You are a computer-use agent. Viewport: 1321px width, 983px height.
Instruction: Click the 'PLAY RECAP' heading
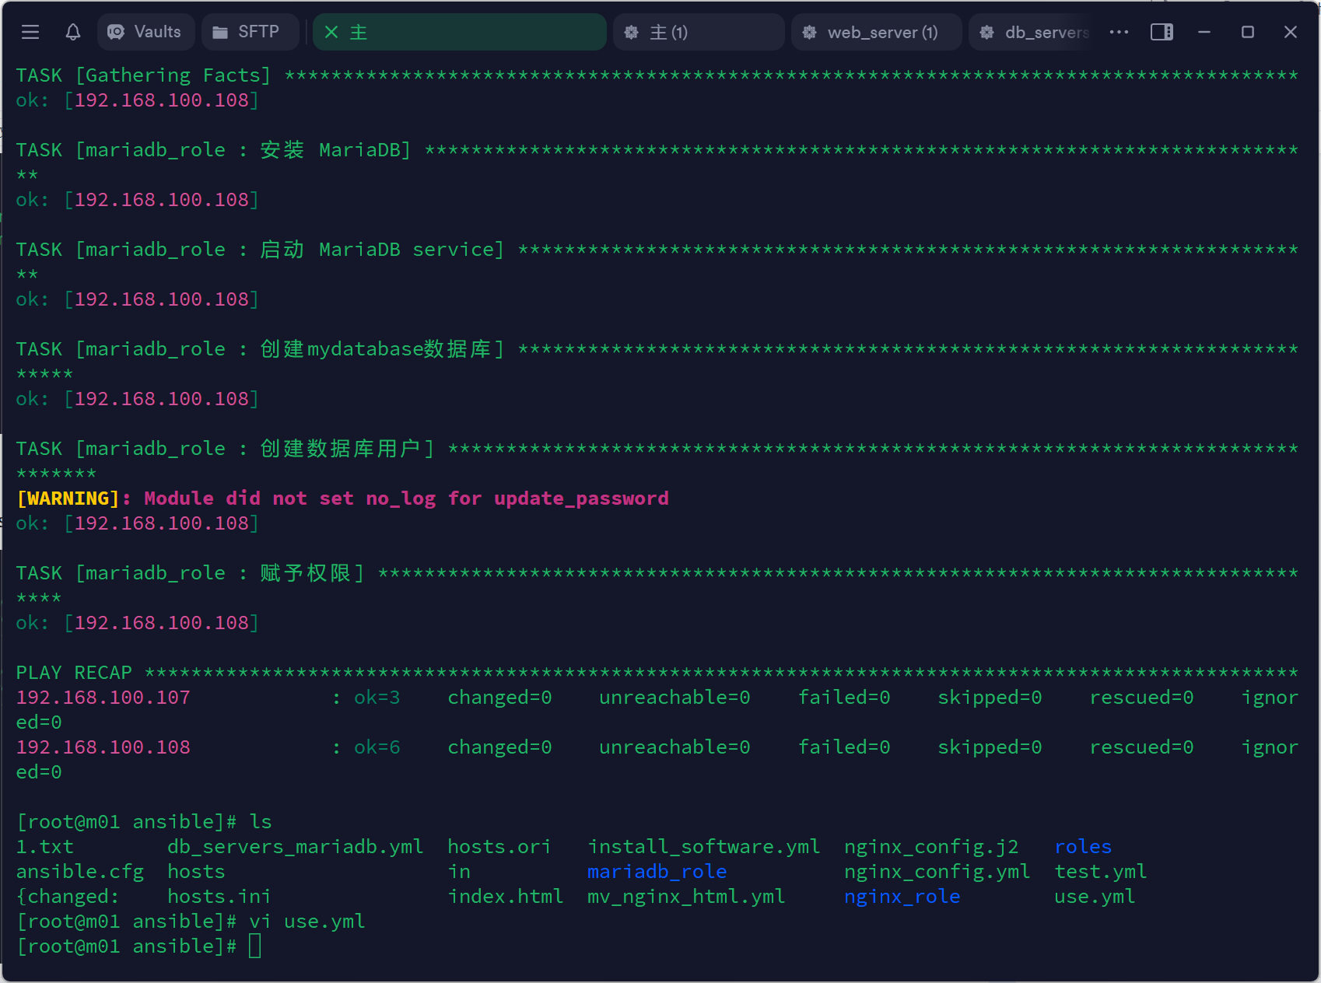(x=74, y=673)
